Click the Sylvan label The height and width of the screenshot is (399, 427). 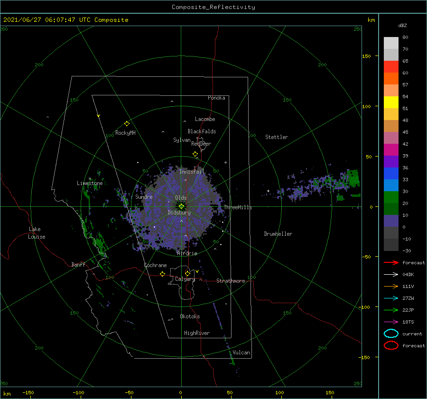coord(182,140)
